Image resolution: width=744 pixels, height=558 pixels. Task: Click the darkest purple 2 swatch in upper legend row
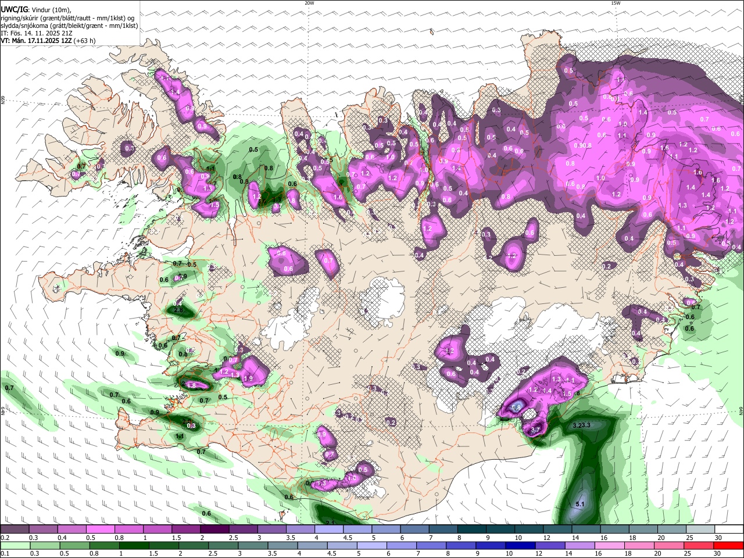[214, 530]
